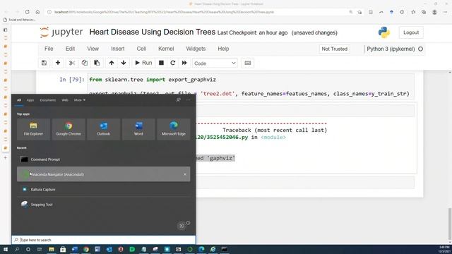Insert a cell below with the plus icon
This screenshot has width=452, height=254.
pos(58,63)
